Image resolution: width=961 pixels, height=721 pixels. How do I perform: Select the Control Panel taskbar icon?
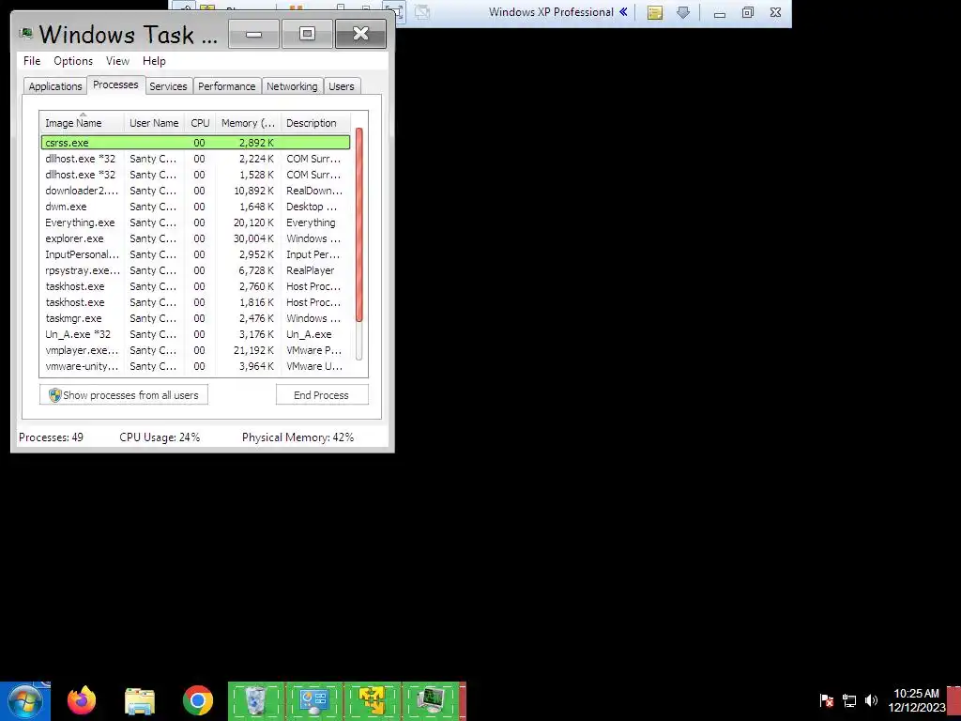coord(313,700)
